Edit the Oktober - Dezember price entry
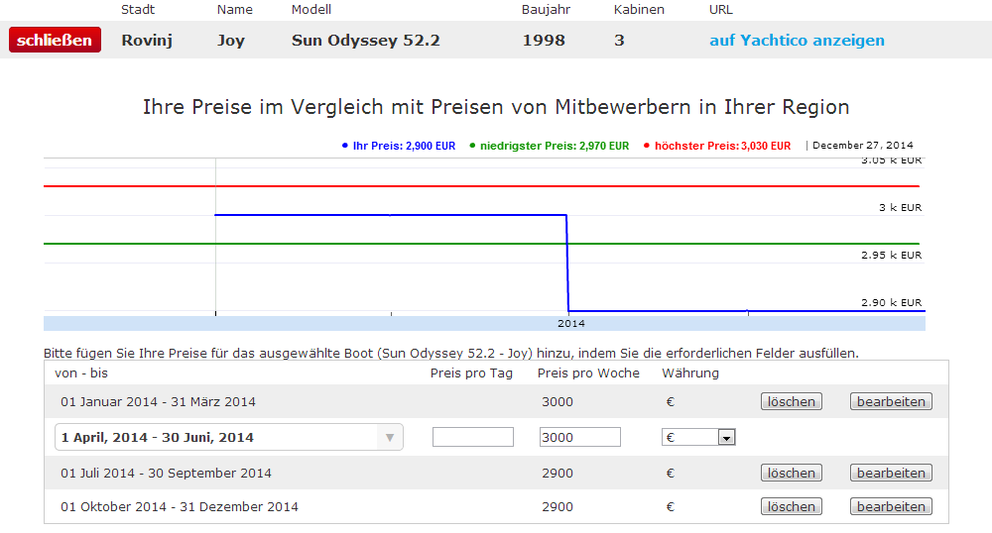 point(891,506)
